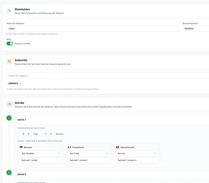The image size is (209, 183).
Task: Open Deutsch template dropdown Test Variablen
Action: tap(41, 153)
